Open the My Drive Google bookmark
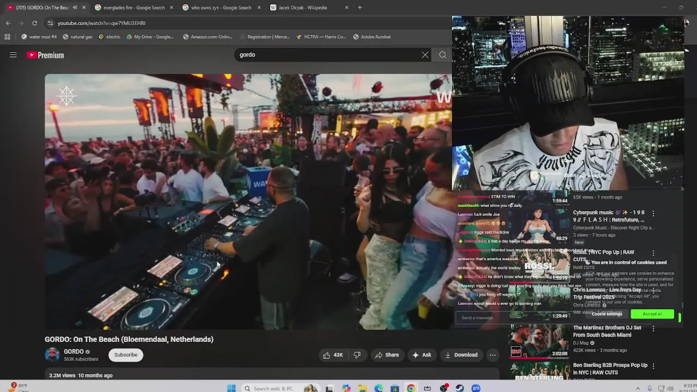The width and height of the screenshot is (697, 392). click(x=150, y=36)
